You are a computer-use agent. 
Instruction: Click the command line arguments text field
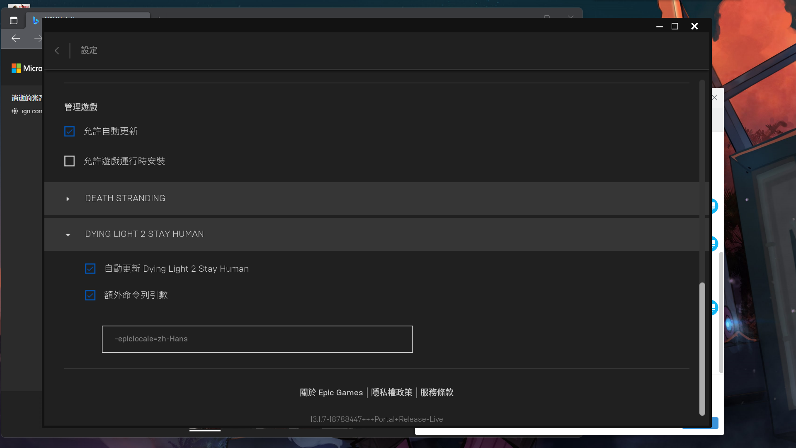(x=257, y=339)
